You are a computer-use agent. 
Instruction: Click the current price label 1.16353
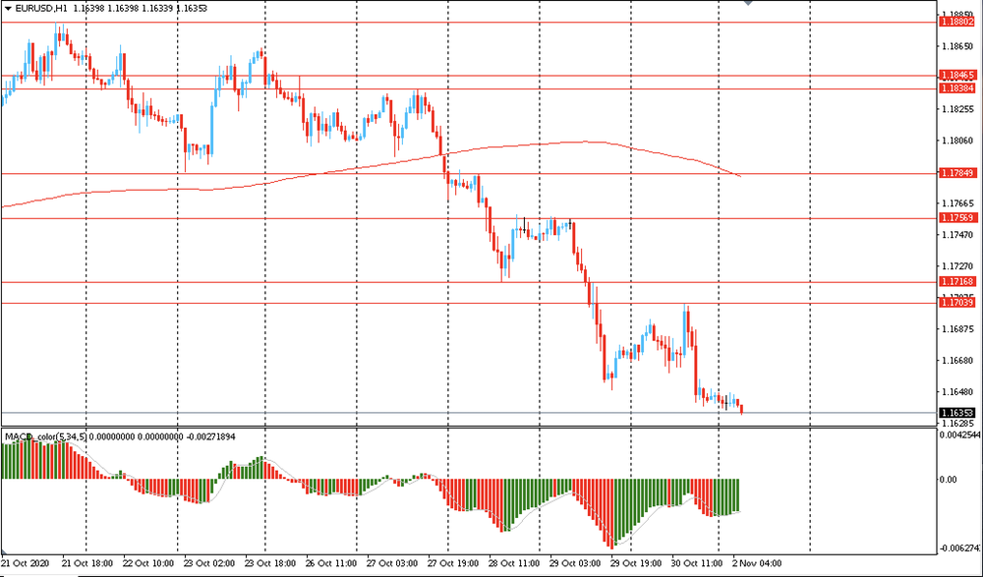pos(957,413)
